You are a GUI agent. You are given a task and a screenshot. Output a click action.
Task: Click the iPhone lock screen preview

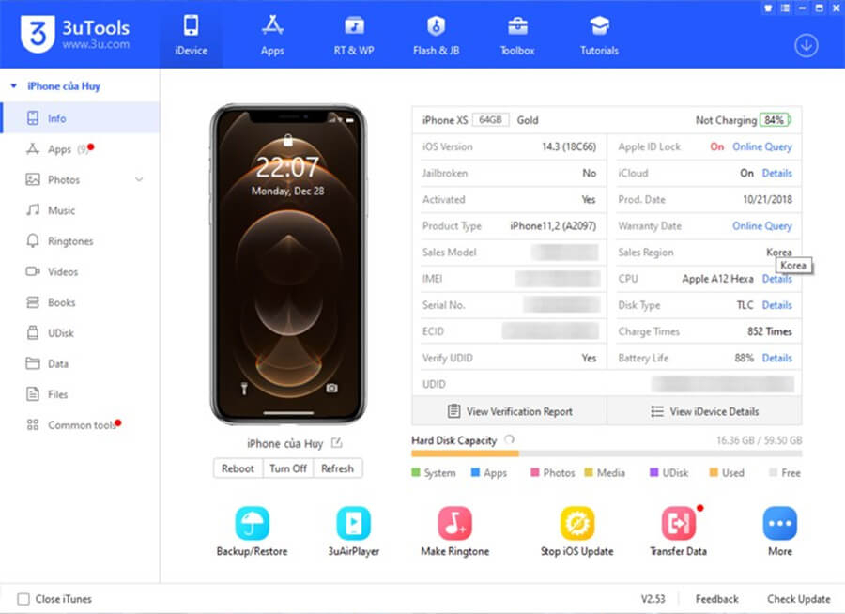point(288,264)
